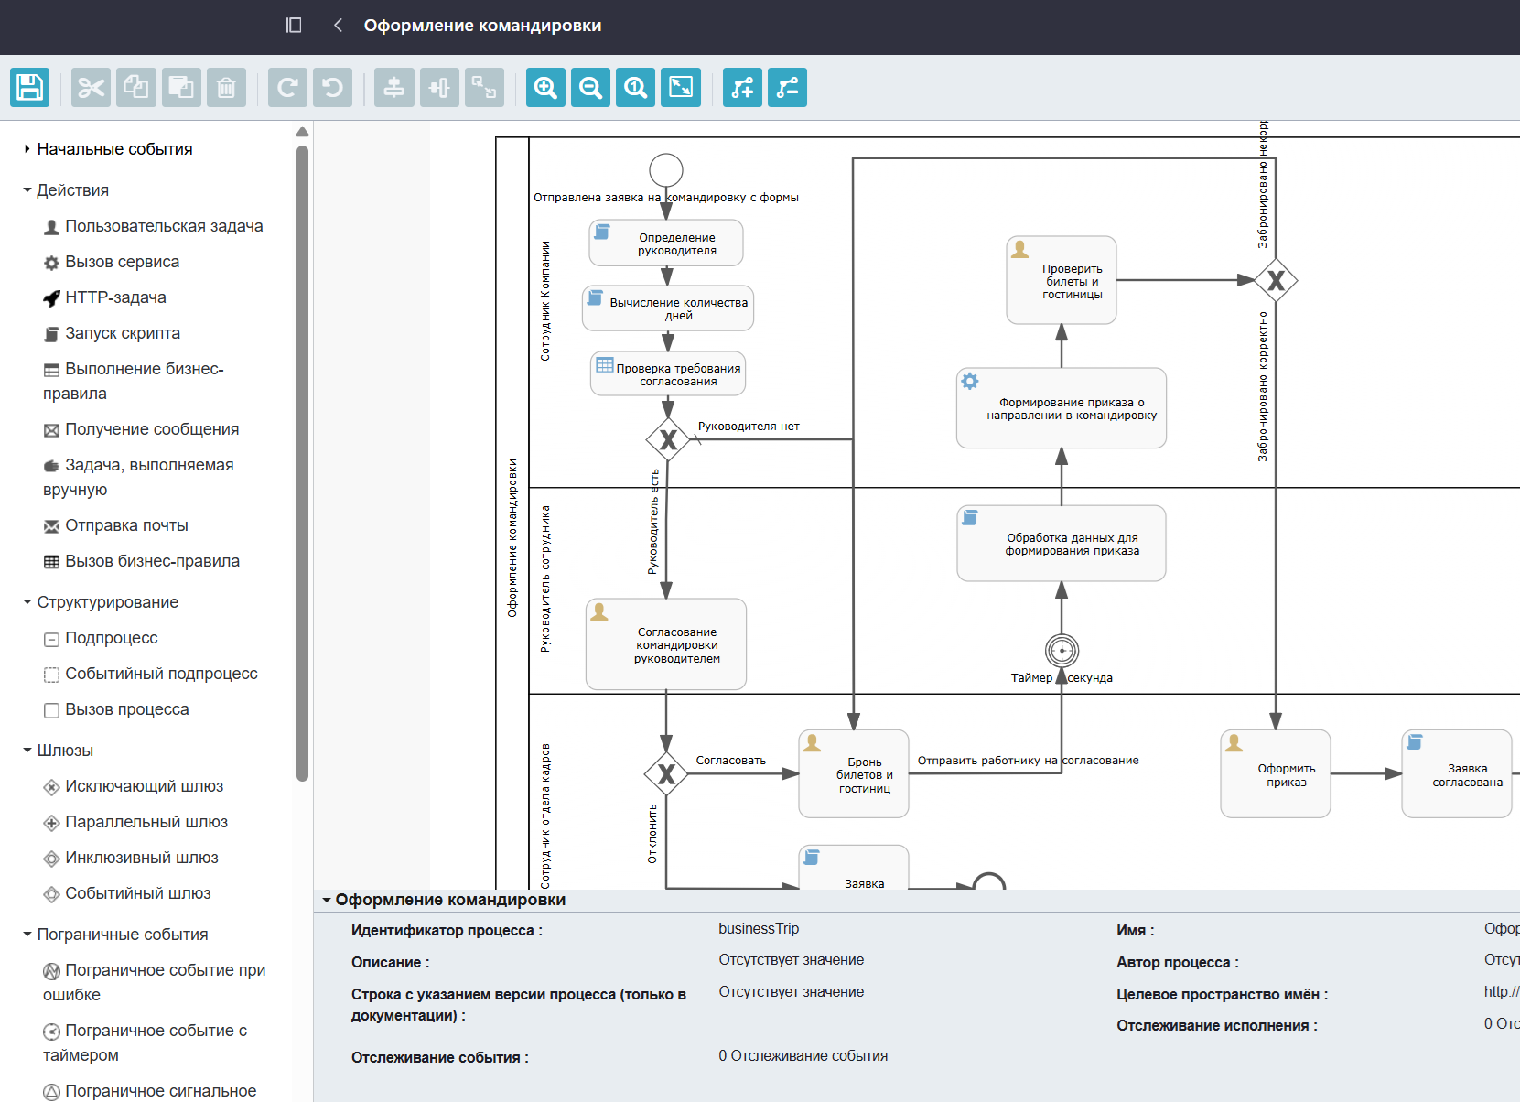Viewport: 1520px width, 1102px height.
Task: Click the add bend-point icon
Action: (x=742, y=88)
